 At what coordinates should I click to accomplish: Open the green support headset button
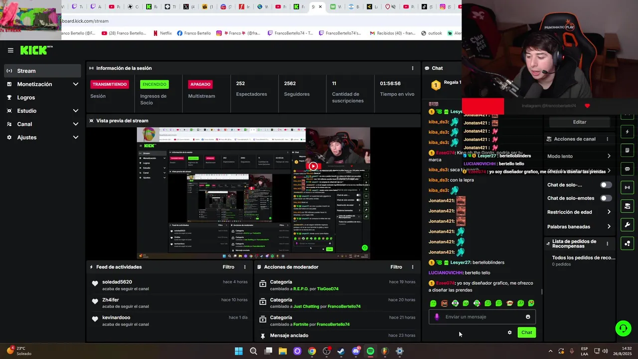tap(623, 329)
